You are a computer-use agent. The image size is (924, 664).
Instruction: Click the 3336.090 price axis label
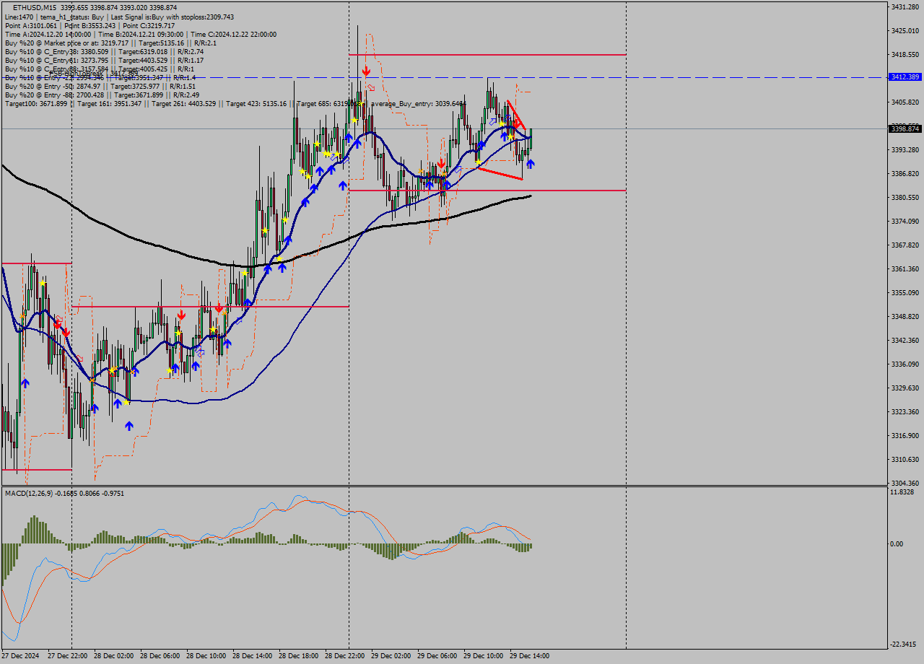[905, 364]
